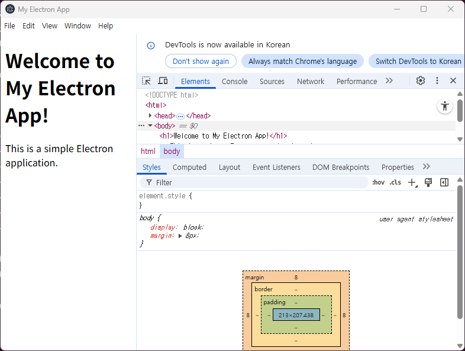Activate the inspect element picker icon
This screenshot has height=351, width=465.
tap(146, 80)
